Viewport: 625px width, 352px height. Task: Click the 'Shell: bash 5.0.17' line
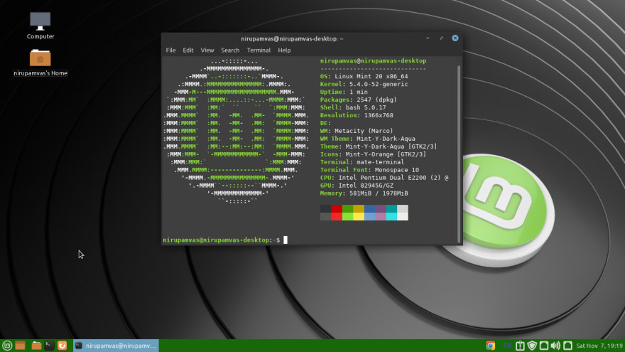click(353, 107)
